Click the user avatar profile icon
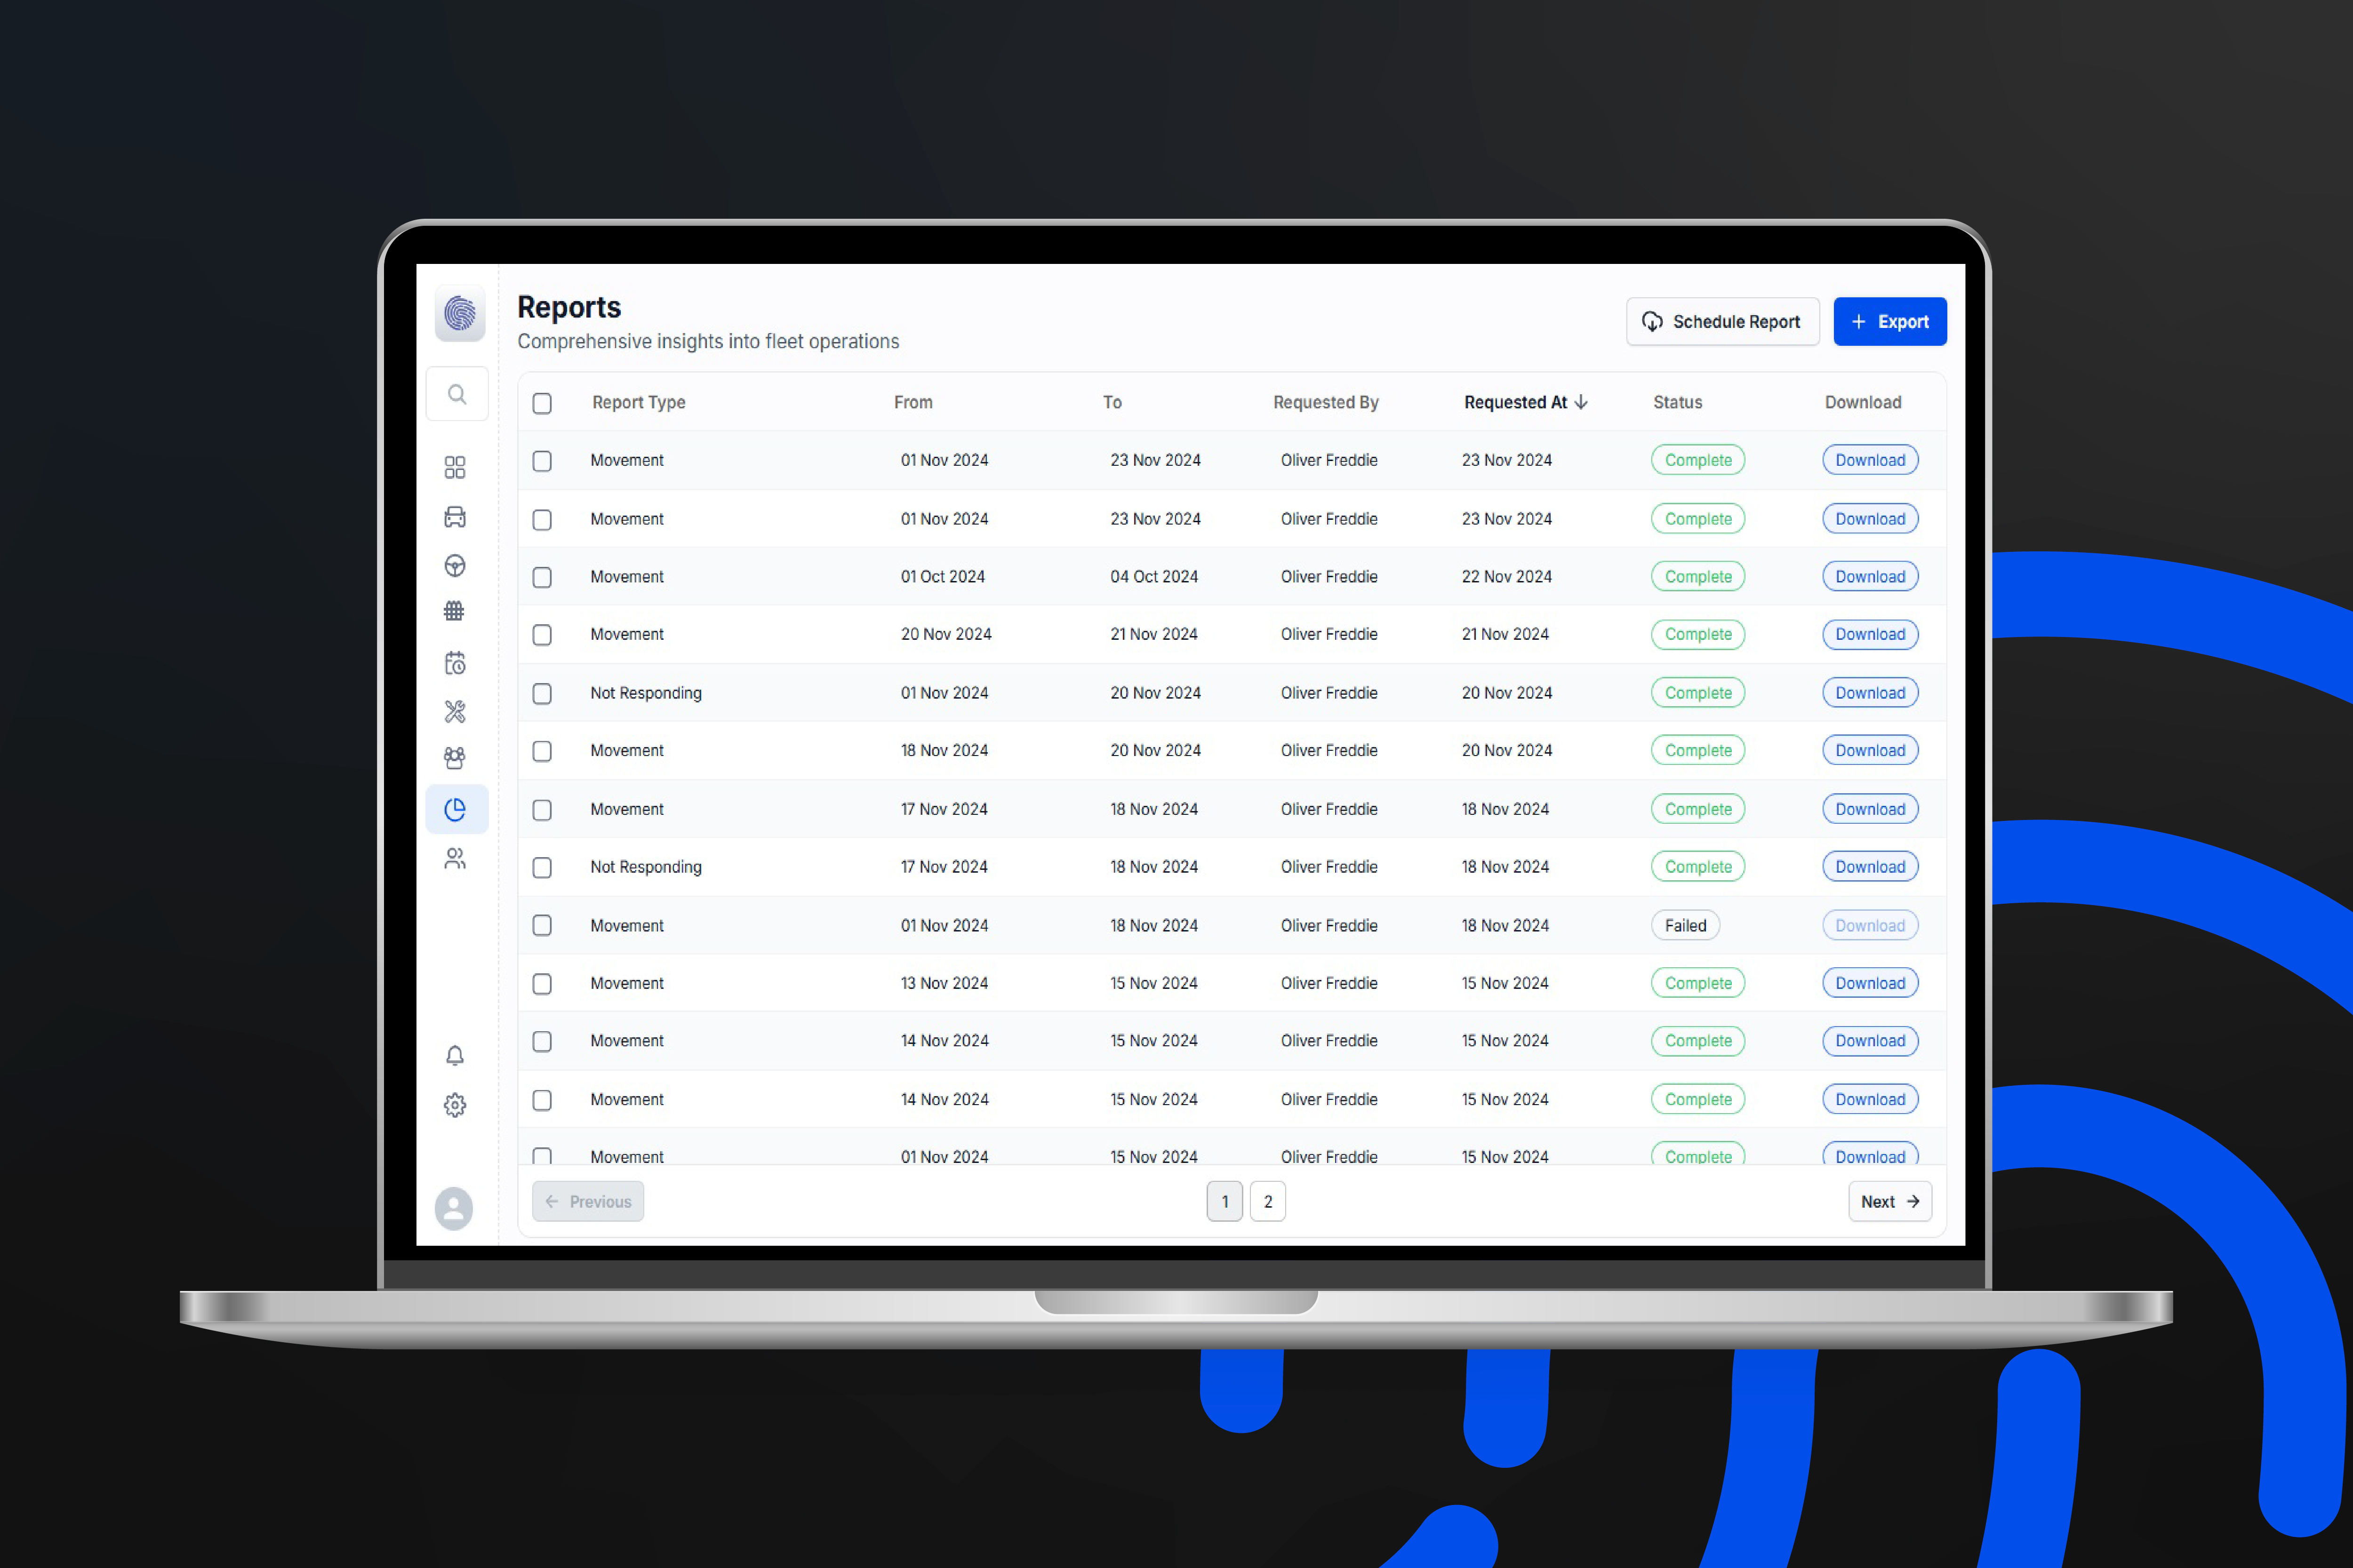2353x1568 pixels. click(x=454, y=1209)
